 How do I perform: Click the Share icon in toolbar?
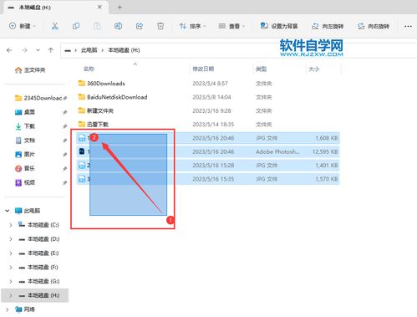coord(140,26)
